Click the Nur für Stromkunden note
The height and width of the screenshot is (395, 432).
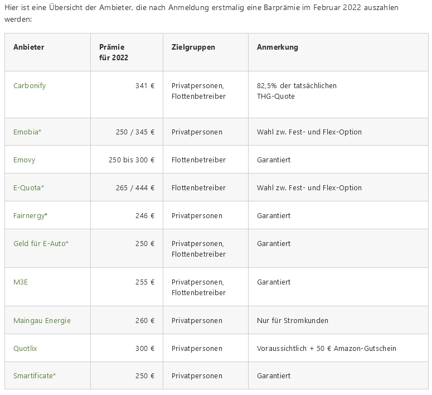[292, 321]
